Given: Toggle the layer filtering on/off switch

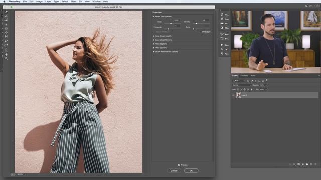Looking at the screenshot, I should (x=267, y=80).
